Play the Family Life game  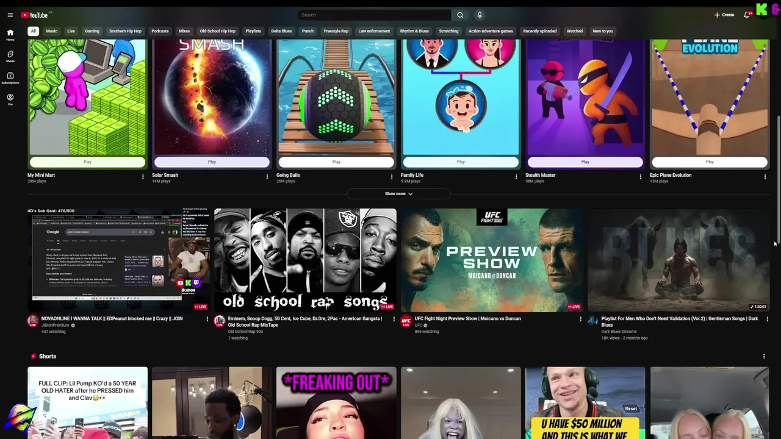pos(461,162)
